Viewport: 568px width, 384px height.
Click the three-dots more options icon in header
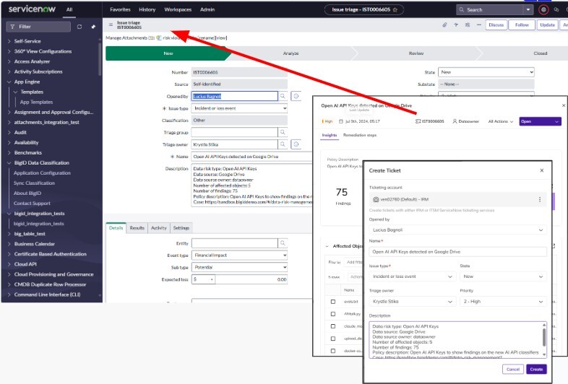pyautogui.click(x=479, y=25)
